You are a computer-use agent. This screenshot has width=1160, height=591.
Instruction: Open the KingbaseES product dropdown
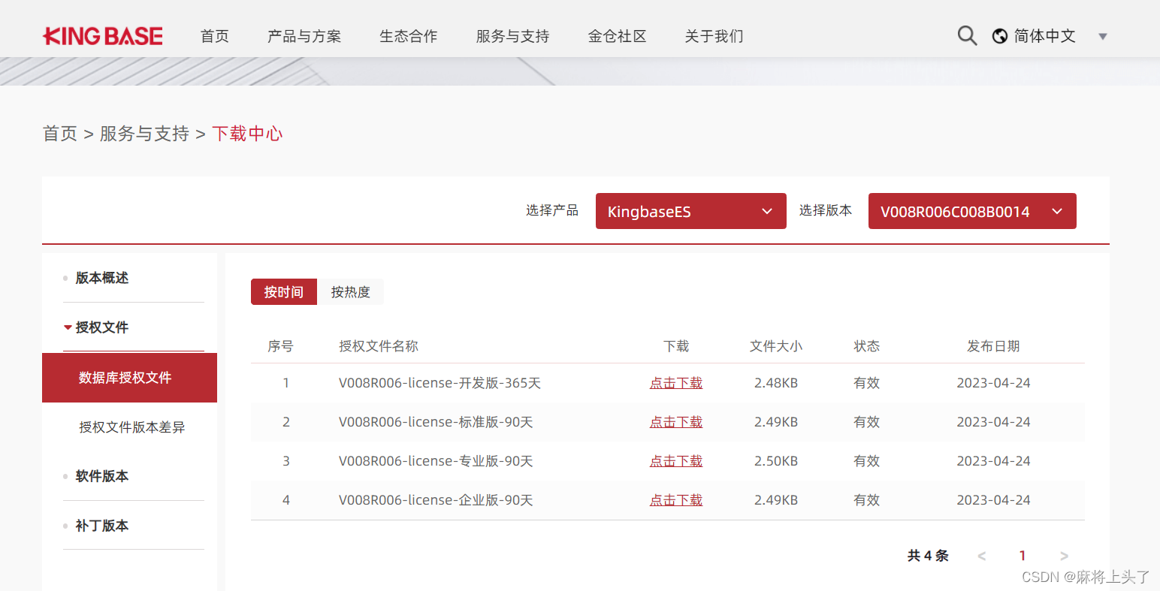[690, 211]
